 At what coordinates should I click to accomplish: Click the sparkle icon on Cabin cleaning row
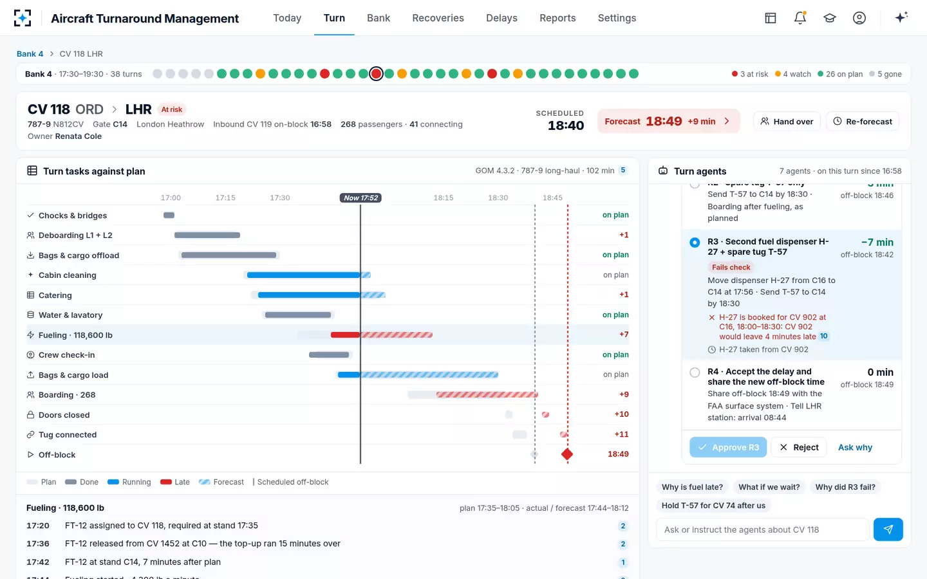pyautogui.click(x=30, y=275)
